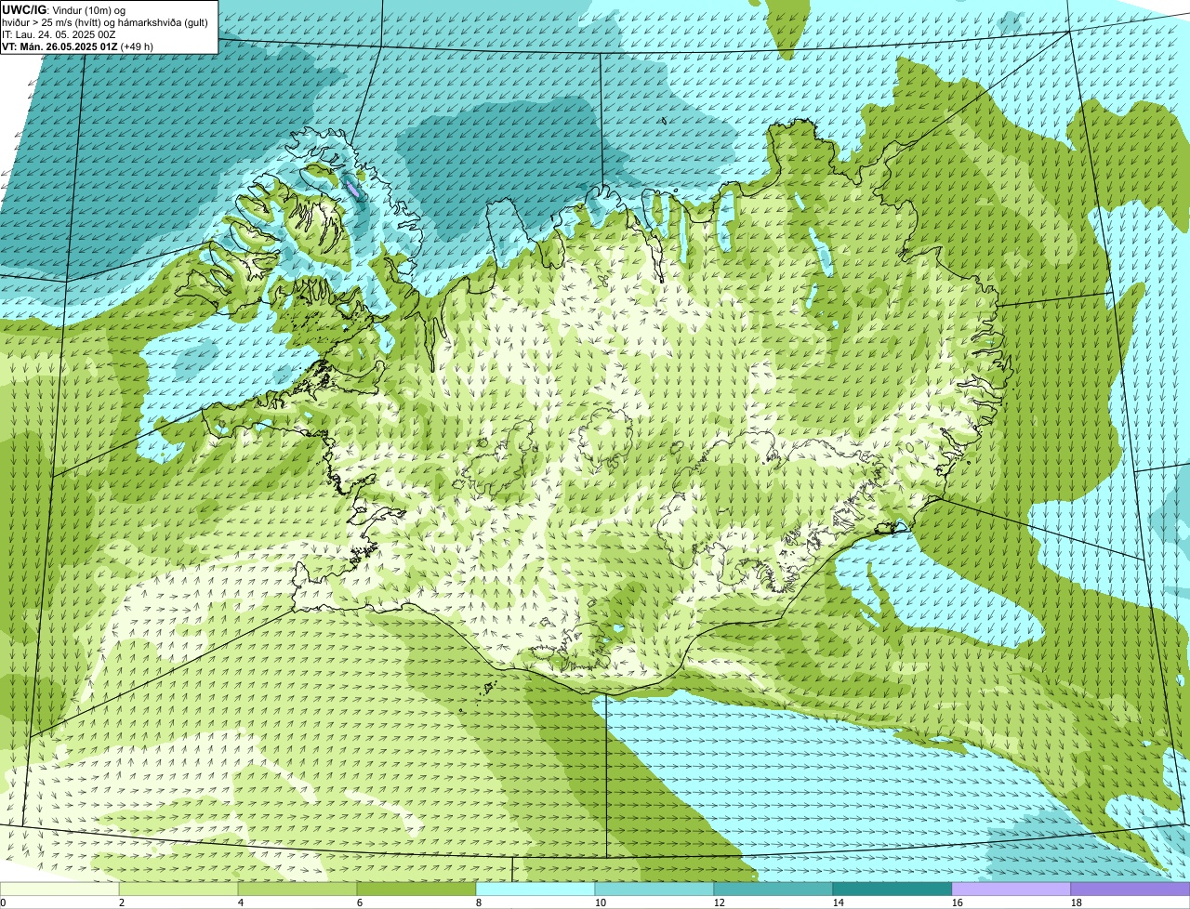Select the light yellow-green 2–4 m/s legend swatch
This screenshot has height=909, width=1190.
[178, 889]
